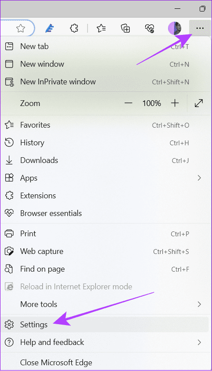Select Find on page
This screenshot has height=371, width=212.
pos(105,269)
